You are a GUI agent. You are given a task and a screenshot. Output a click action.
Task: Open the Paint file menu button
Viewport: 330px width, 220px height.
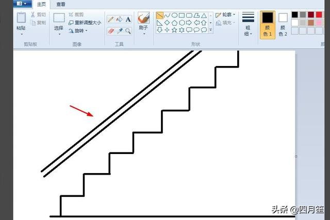pyautogui.click(x=23, y=4)
